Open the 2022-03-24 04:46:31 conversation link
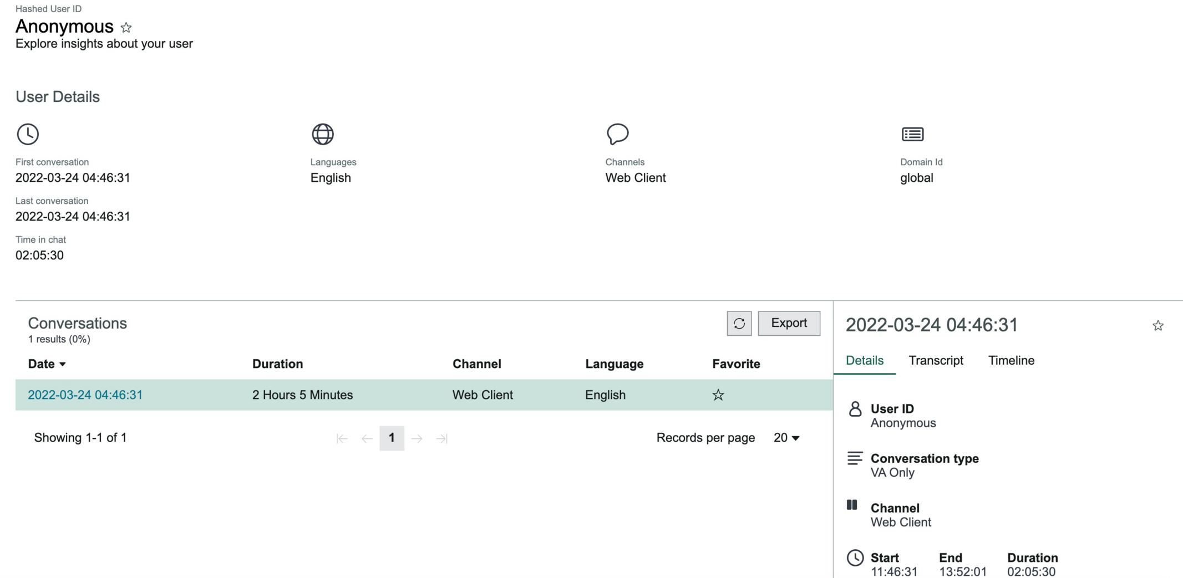The image size is (1183, 578). pos(85,395)
